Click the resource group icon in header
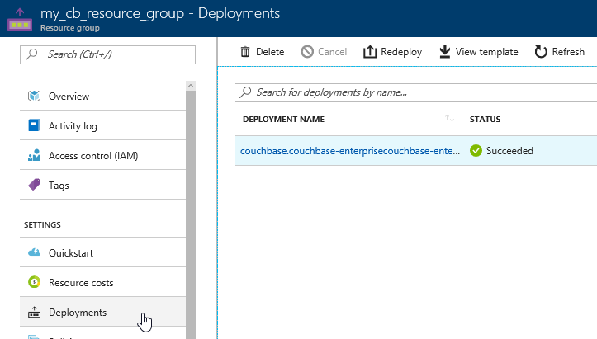 [20, 20]
